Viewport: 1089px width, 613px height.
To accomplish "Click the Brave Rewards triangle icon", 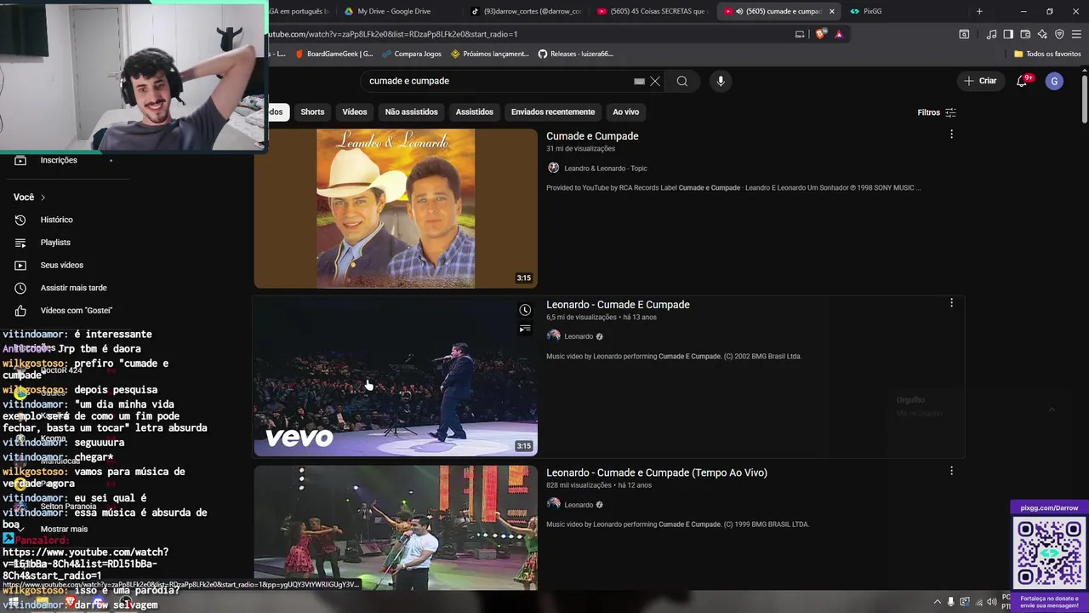I will tap(839, 34).
